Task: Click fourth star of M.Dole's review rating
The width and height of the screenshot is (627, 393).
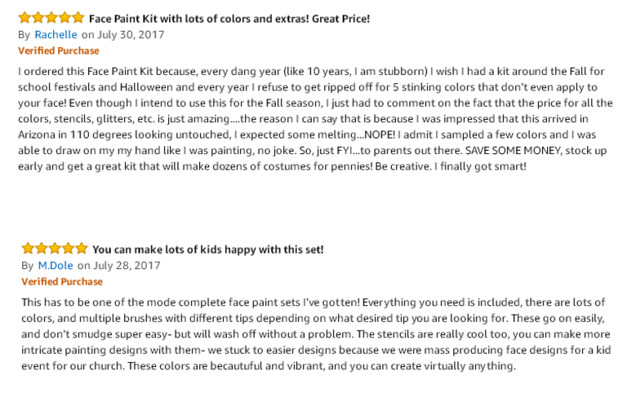Action: coord(68,249)
